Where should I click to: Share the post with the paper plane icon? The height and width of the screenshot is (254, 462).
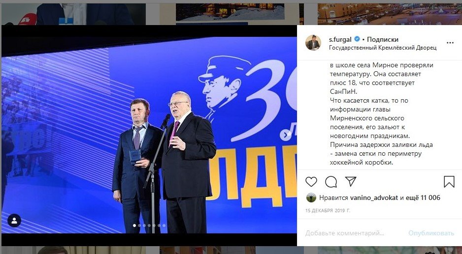351,181
